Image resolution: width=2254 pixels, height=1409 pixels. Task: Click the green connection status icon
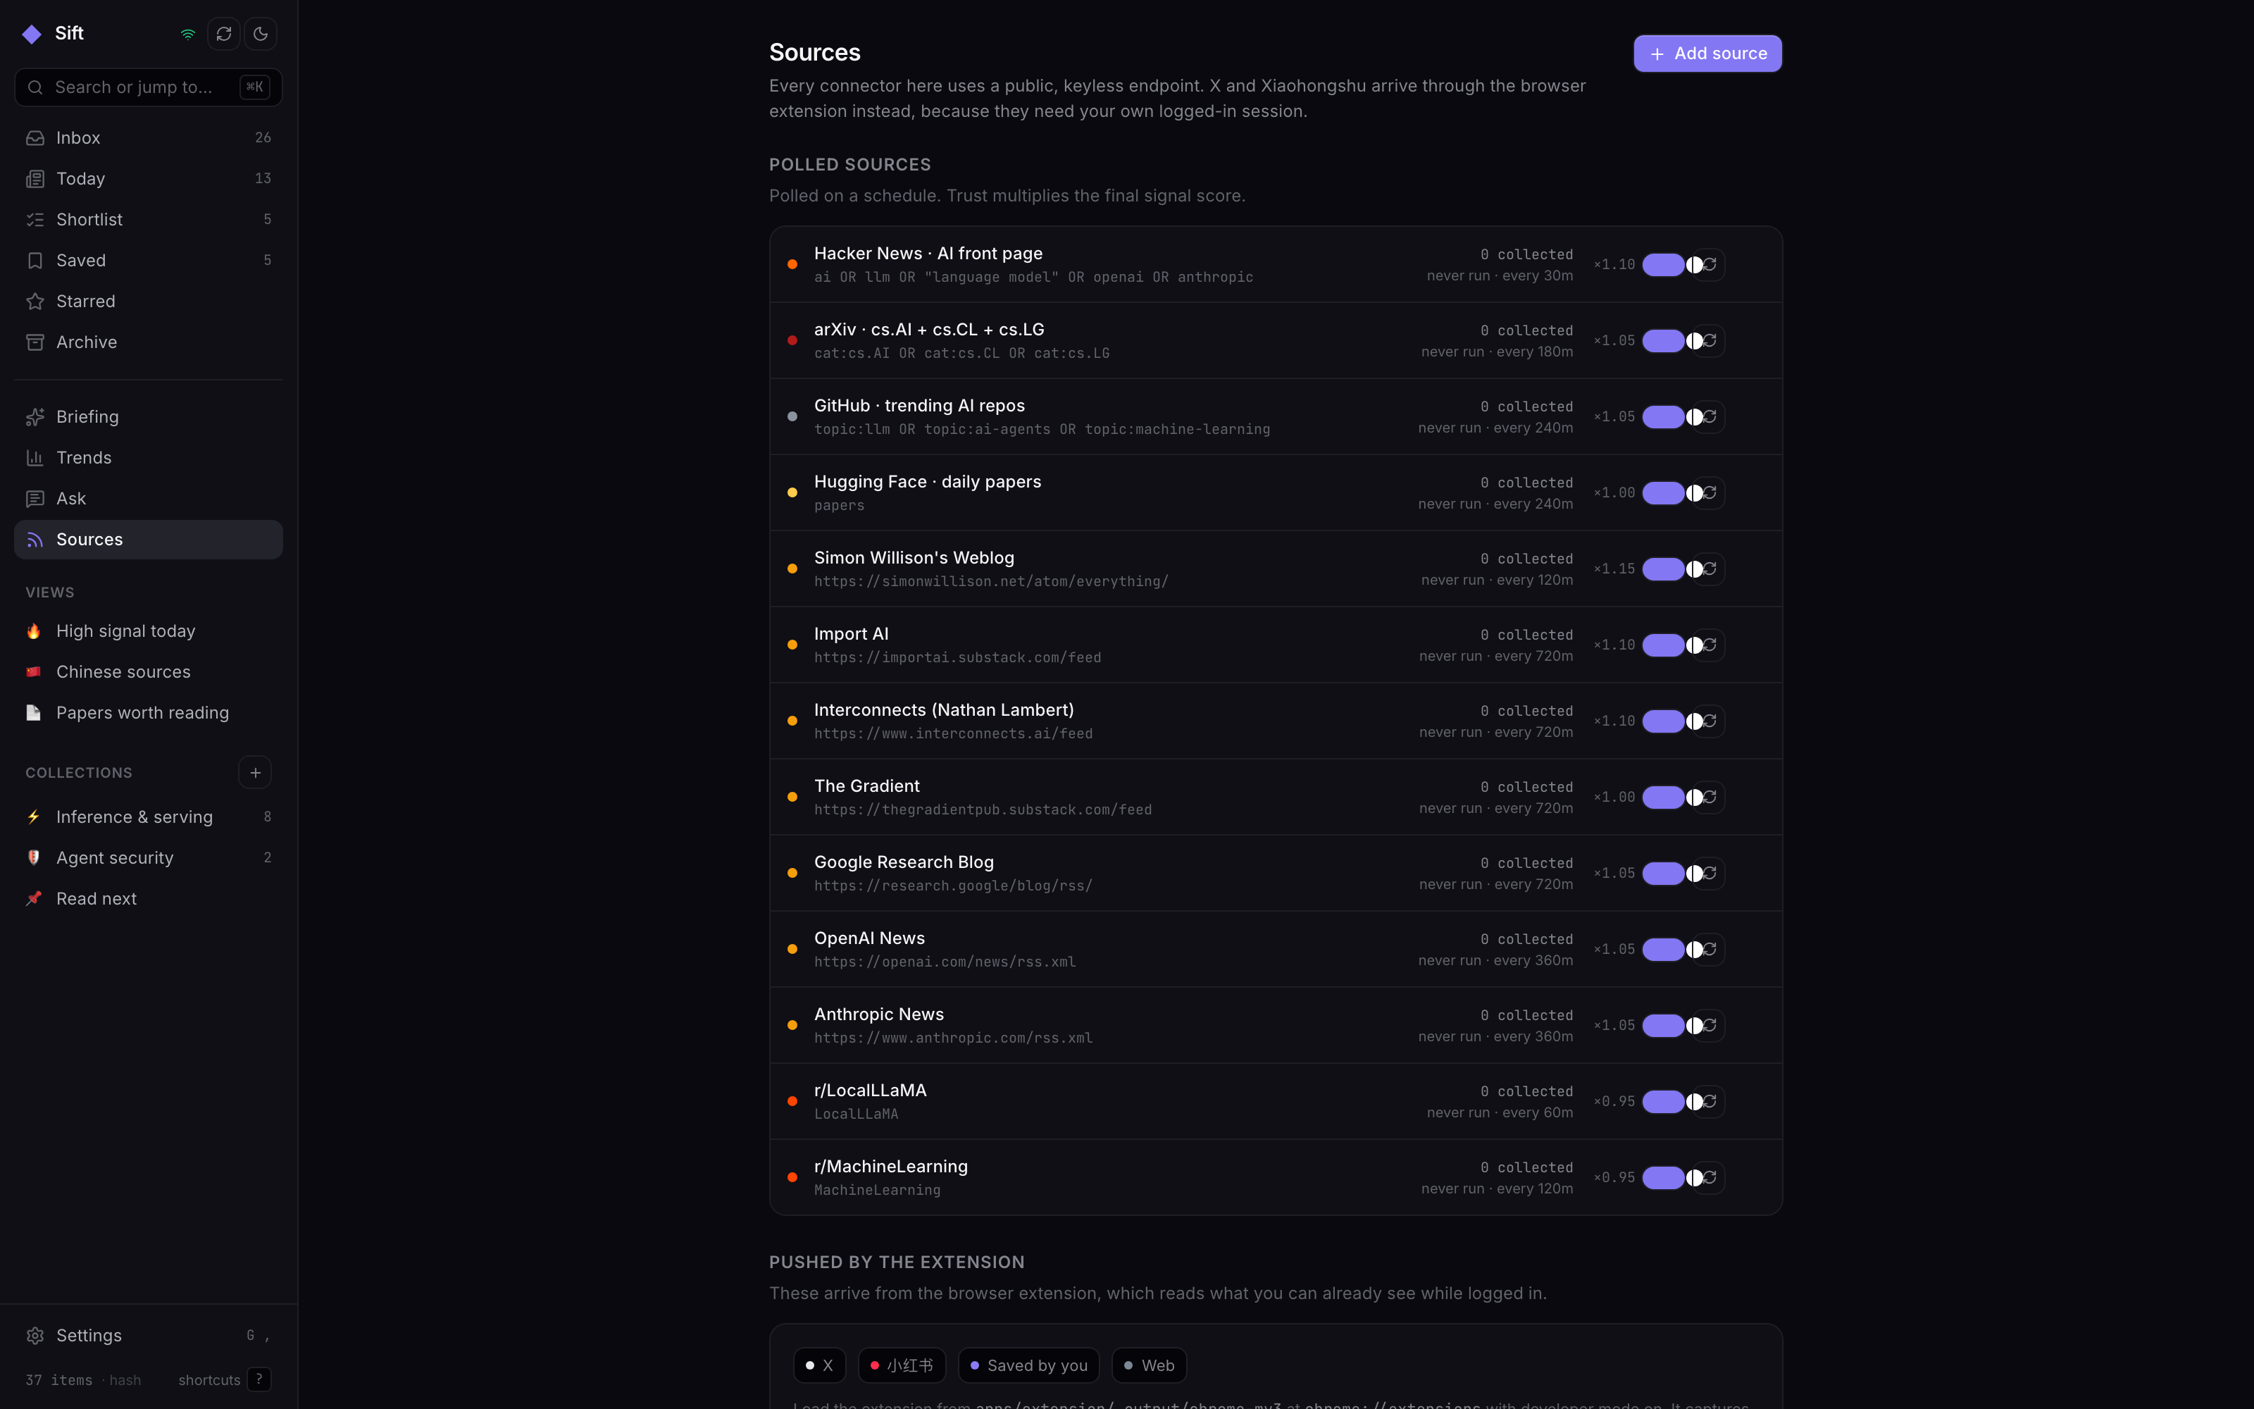click(x=188, y=35)
